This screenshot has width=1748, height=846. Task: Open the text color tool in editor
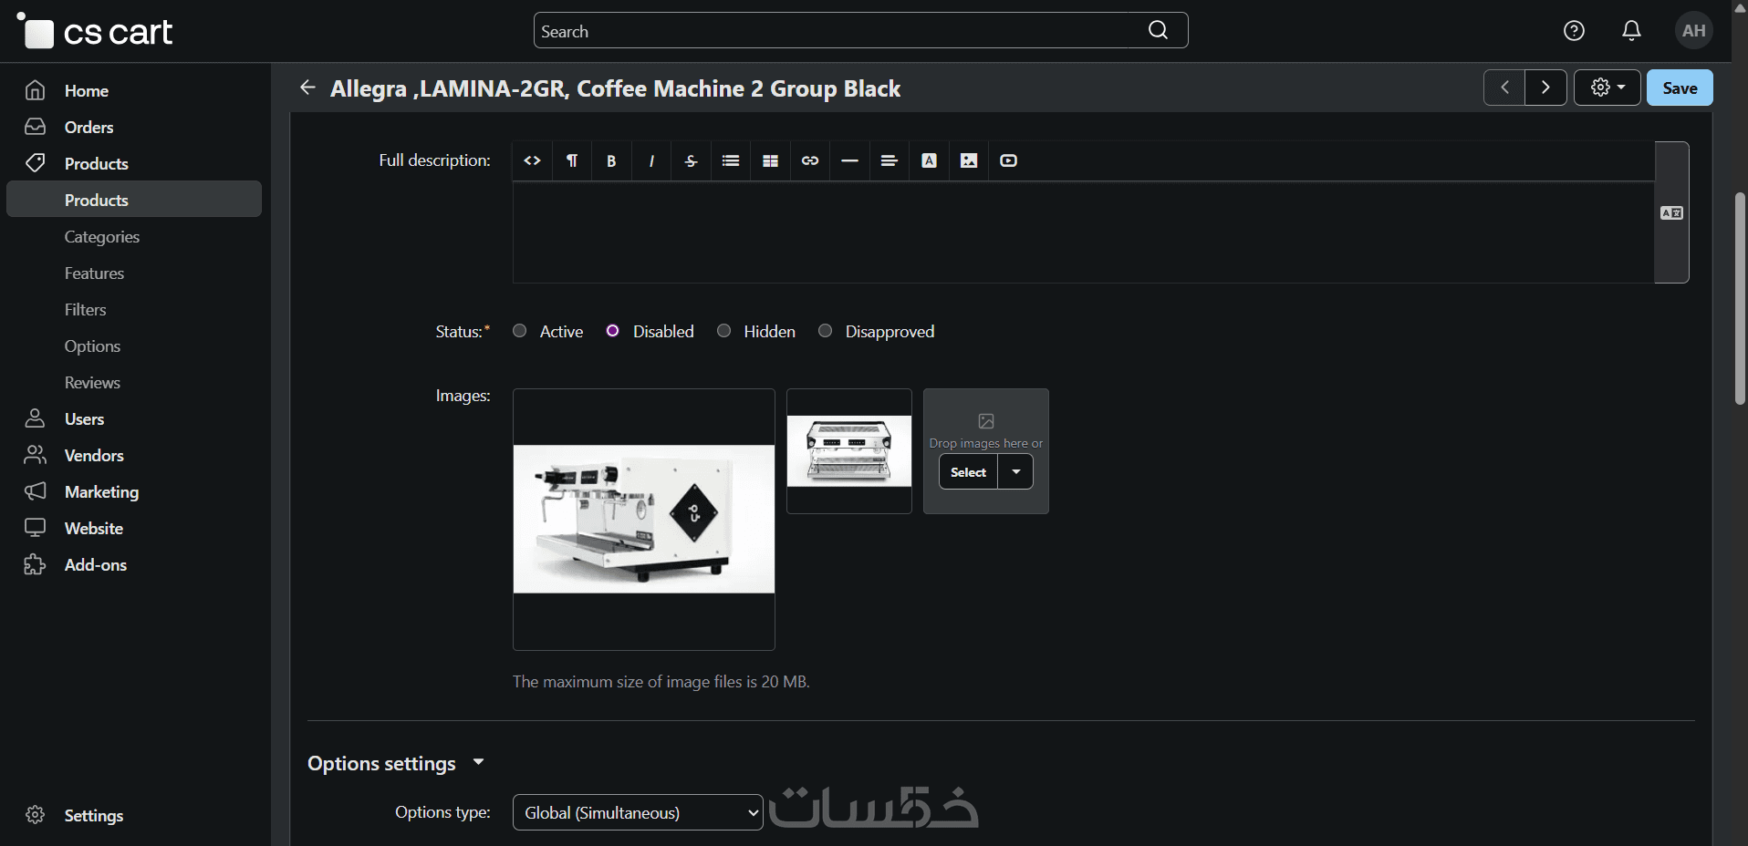pos(929,160)
